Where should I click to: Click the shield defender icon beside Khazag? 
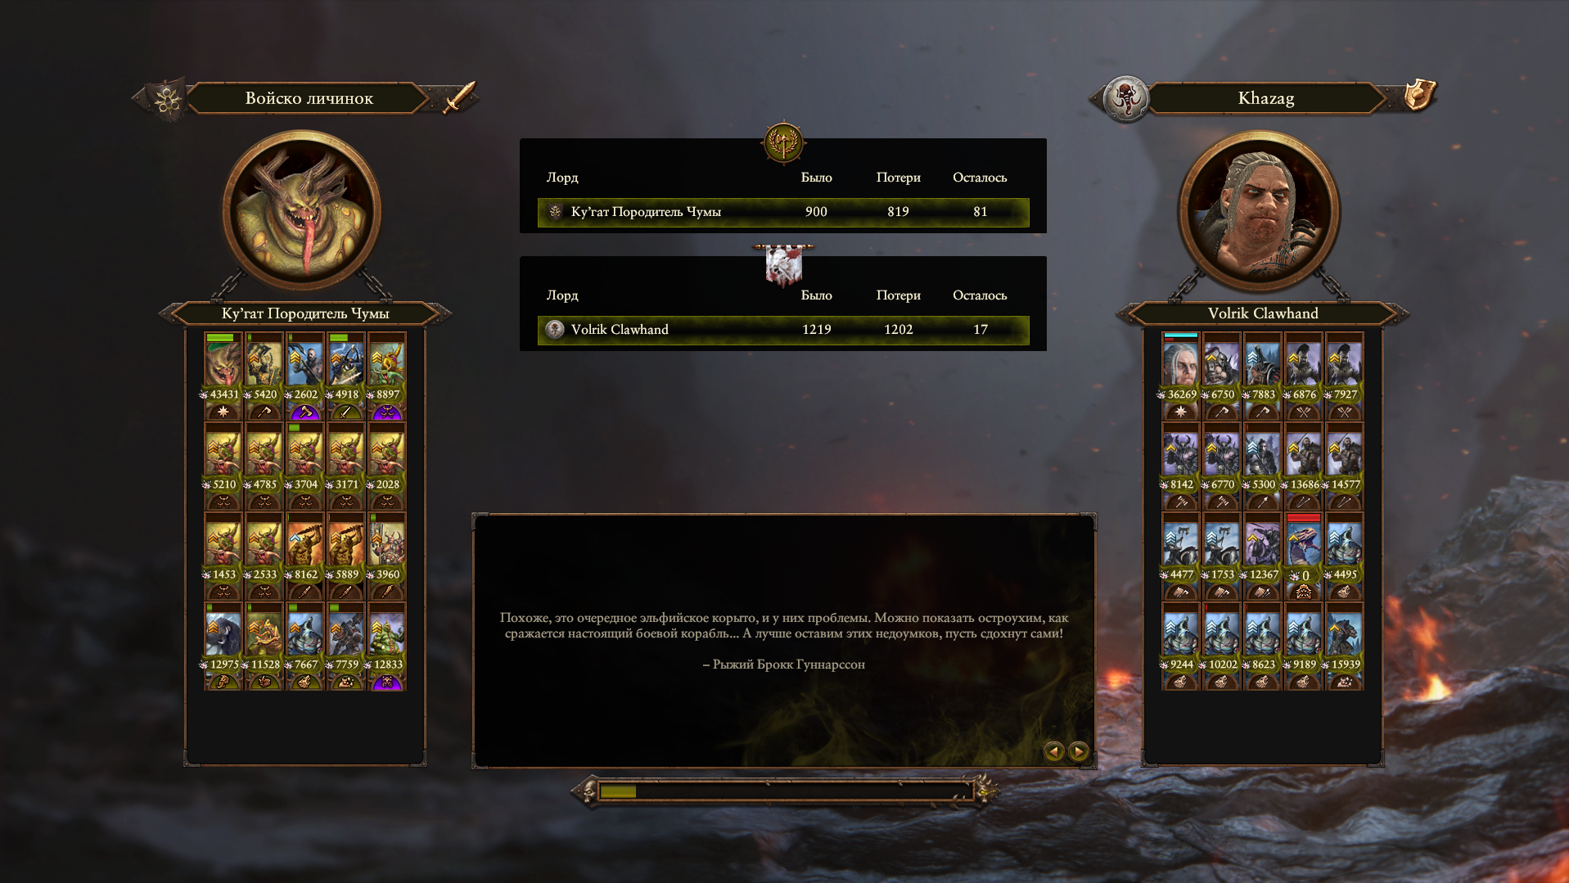1420,96
